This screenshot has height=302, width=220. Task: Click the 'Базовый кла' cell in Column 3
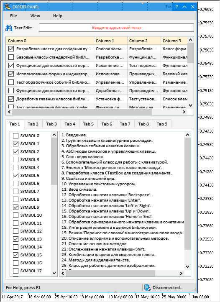[x=174, y=74]
